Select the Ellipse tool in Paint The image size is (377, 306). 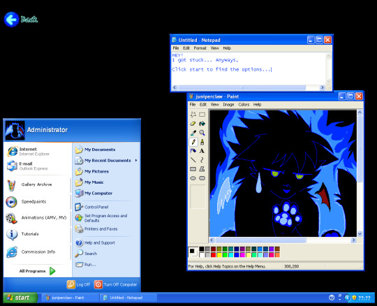coord(193,178)
